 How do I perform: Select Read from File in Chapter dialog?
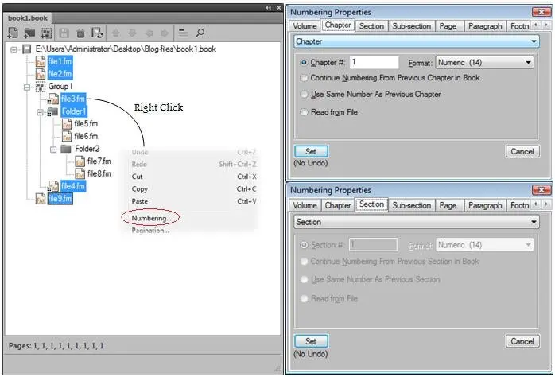[305, 112]
